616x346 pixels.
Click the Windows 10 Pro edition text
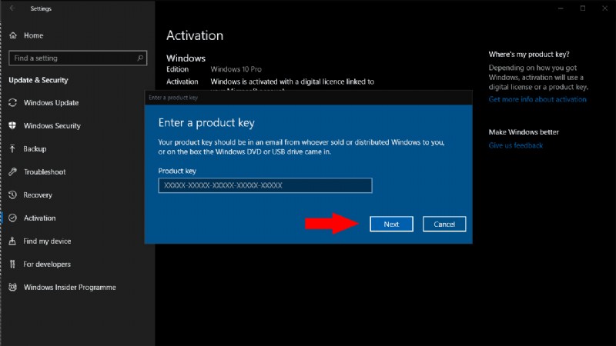pyautogui.click(x=236, y=69)
